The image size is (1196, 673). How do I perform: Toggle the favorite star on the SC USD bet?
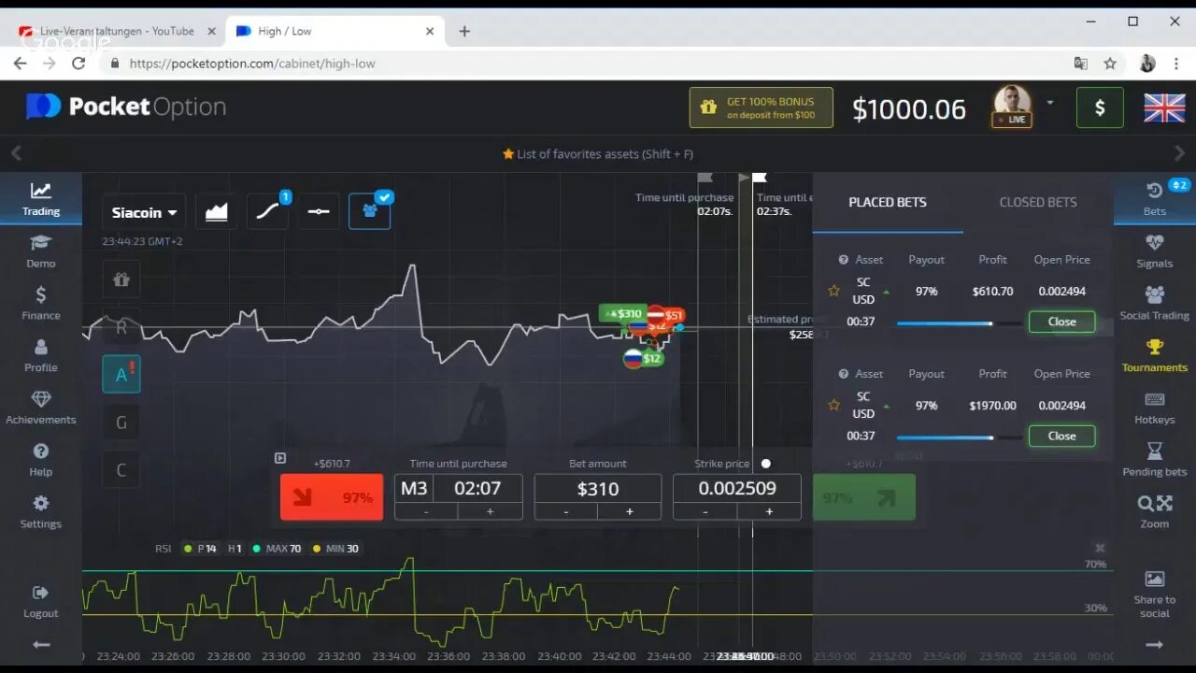[x=833, y=291]
